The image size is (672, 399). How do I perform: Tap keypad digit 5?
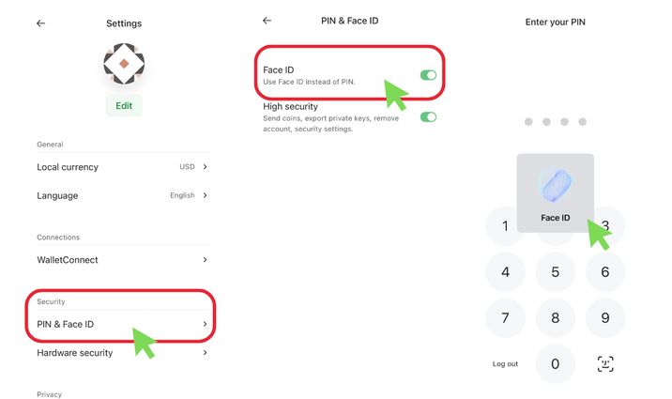[x=555, y=272]
